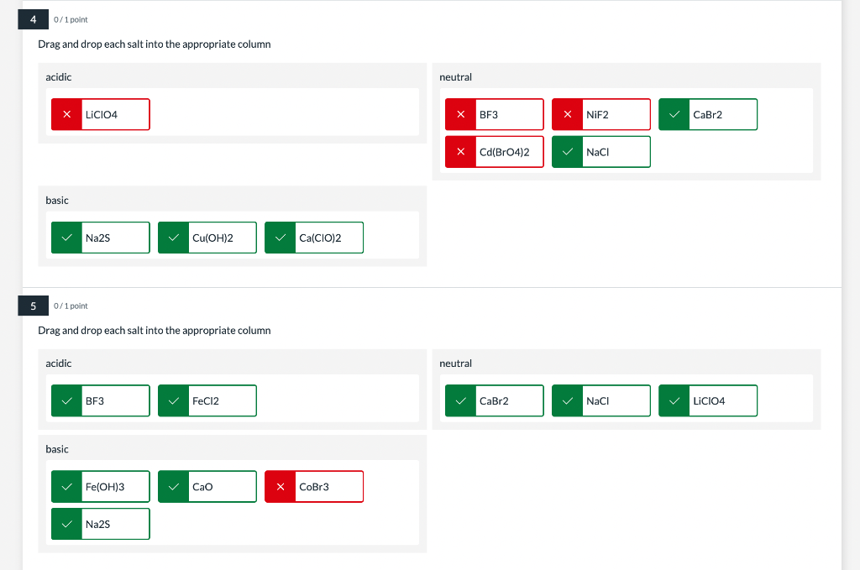Click the red X icon on NiF2
Image resolution: width=860 pixels, height=570 pixels.
[567, 114]
